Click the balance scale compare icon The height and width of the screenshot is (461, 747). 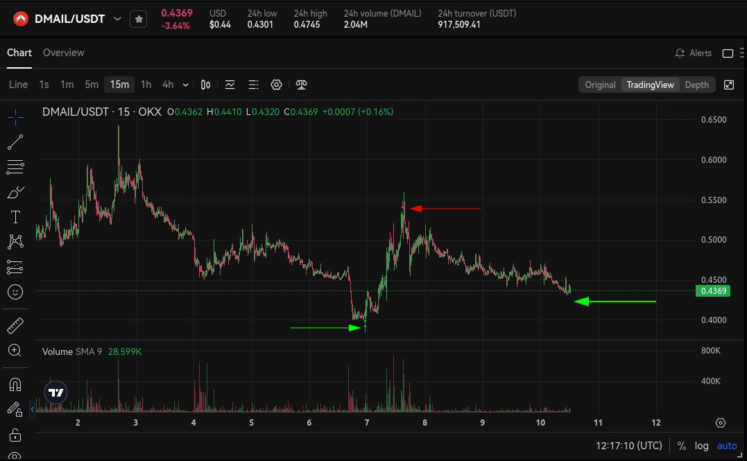coord(301,85)
